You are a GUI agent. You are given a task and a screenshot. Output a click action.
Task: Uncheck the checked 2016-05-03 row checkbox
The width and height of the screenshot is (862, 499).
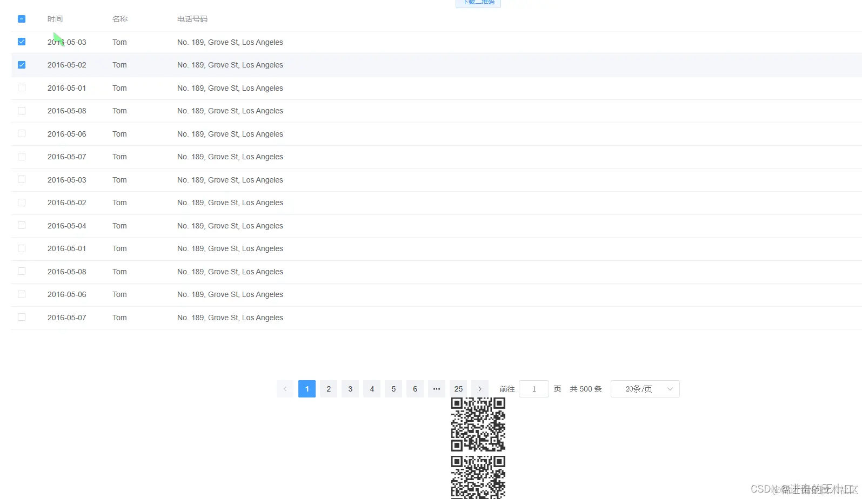[22, 42]
